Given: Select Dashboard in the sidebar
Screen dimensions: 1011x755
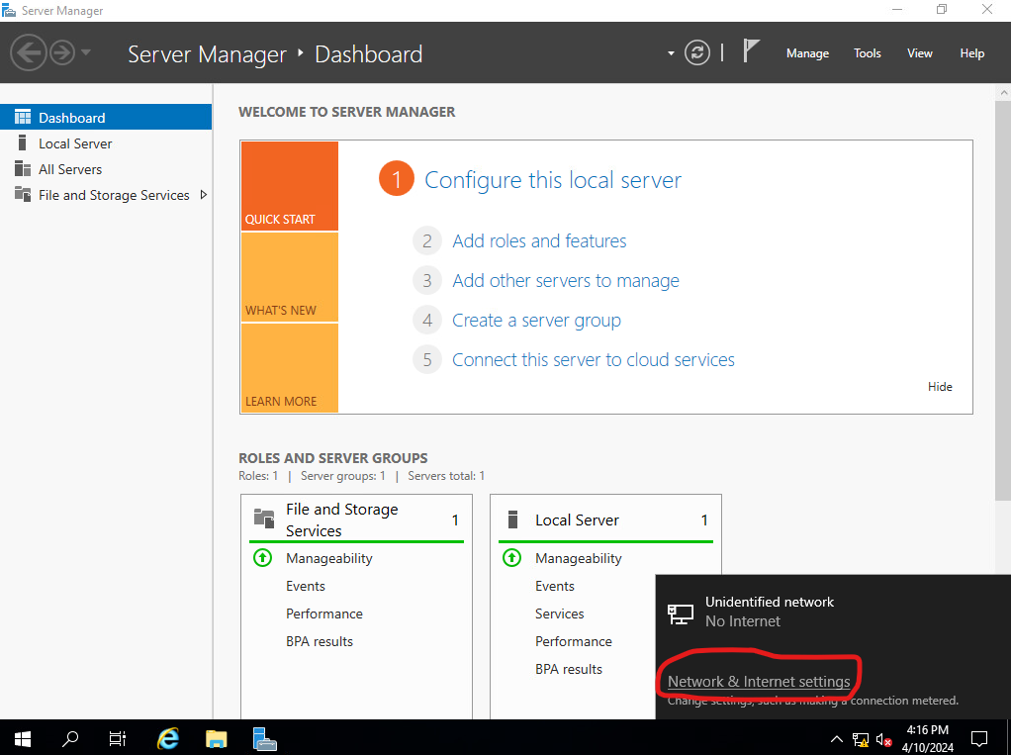Looking at the screenshot, I should [x=106, y=118].
